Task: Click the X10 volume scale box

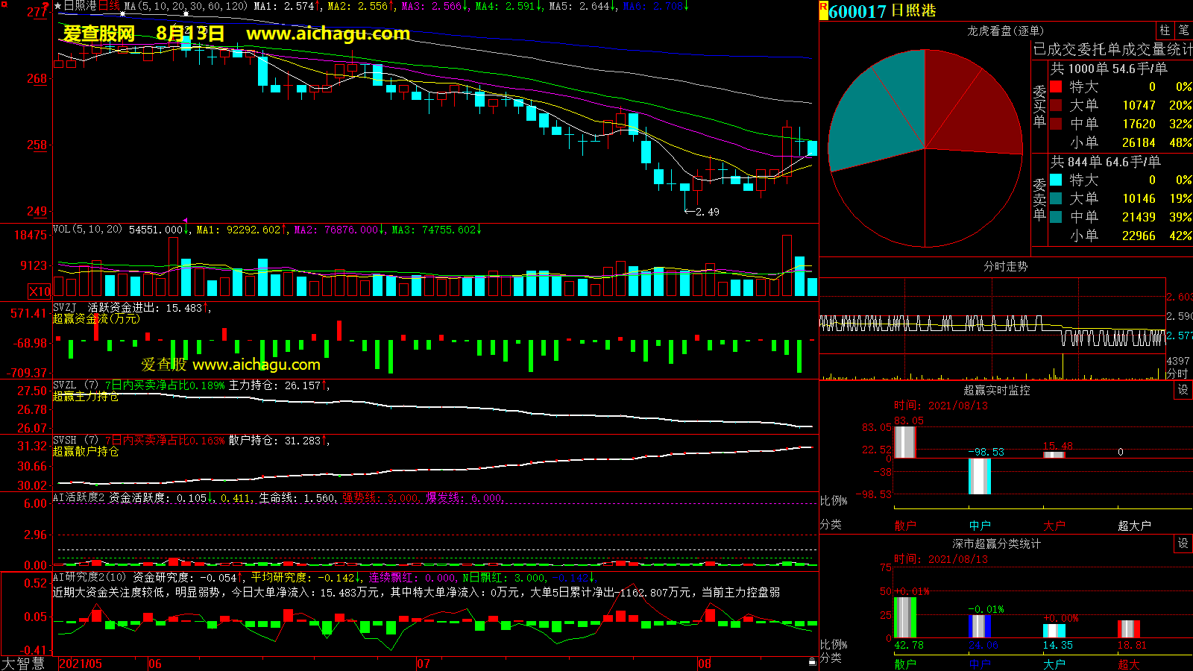Action: click(40, 292)
